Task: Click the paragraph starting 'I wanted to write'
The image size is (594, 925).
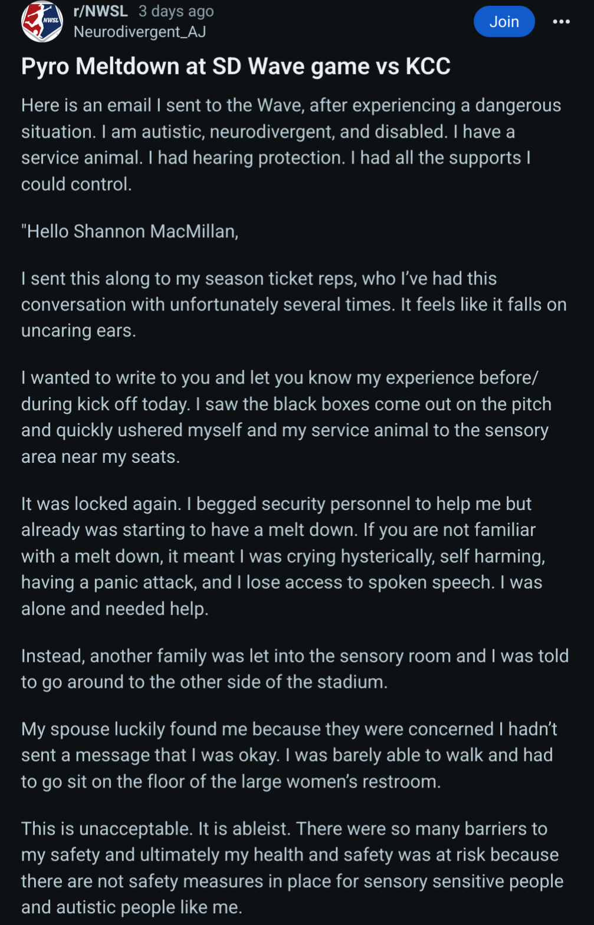Action: click(x=287, y=417)
